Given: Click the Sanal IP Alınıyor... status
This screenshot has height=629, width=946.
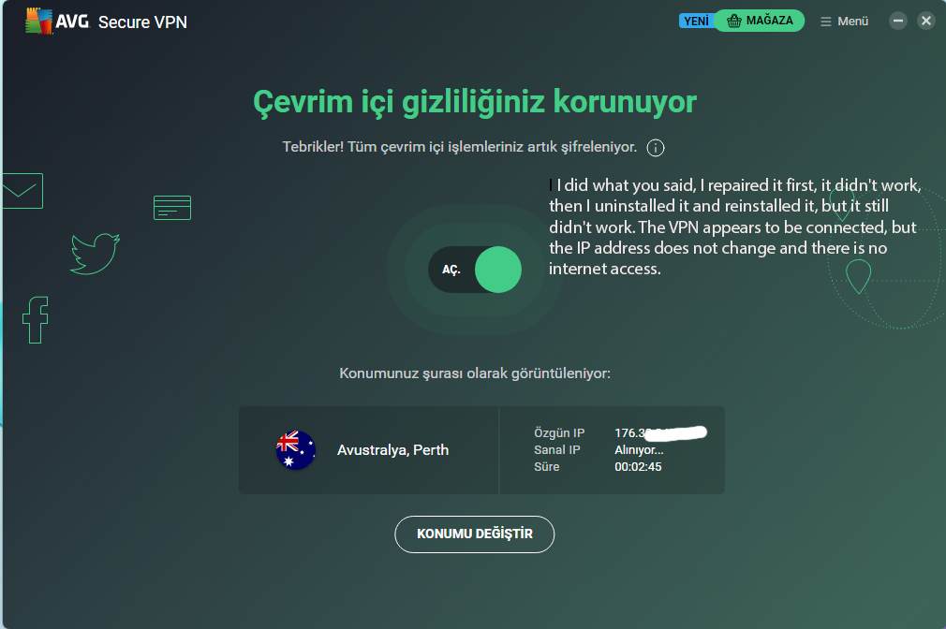Looking at the screenshot, I should pos(639,450).
